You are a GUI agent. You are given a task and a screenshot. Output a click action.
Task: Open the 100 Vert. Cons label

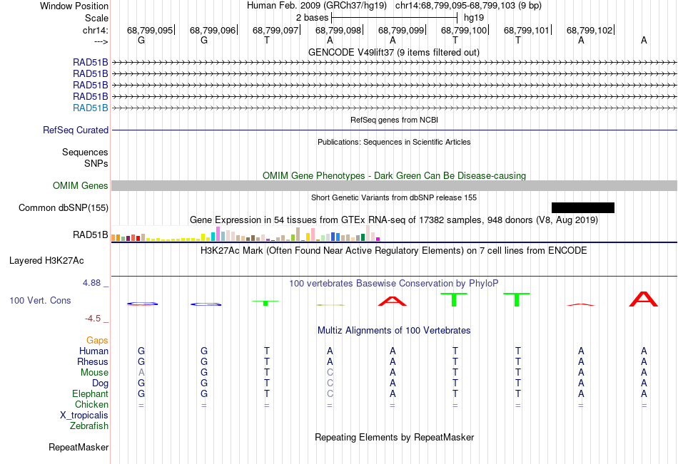coord(40,300)
